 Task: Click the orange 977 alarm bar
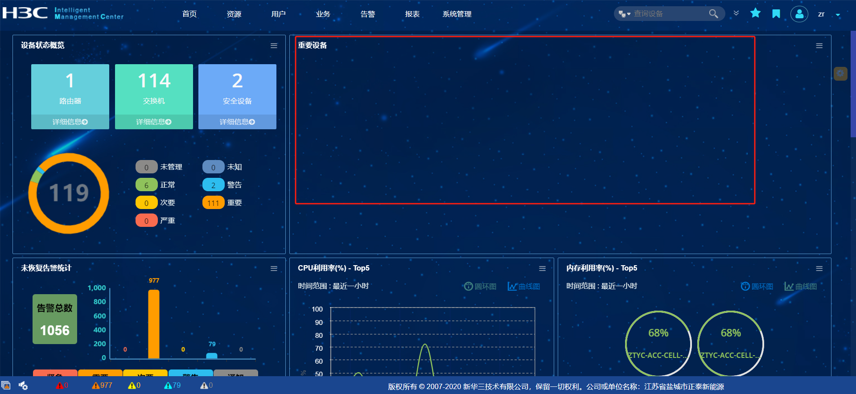[x=154, y=324]
